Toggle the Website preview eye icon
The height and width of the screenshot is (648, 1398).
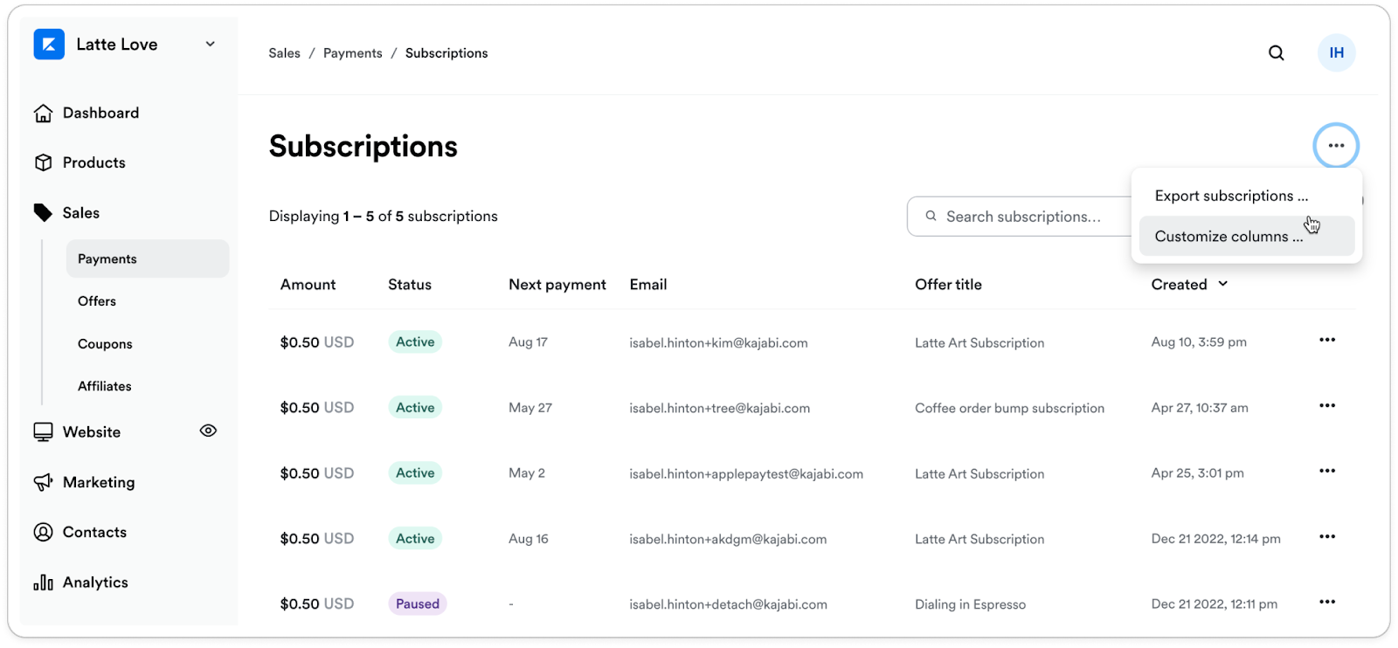[x=208, y=431]
